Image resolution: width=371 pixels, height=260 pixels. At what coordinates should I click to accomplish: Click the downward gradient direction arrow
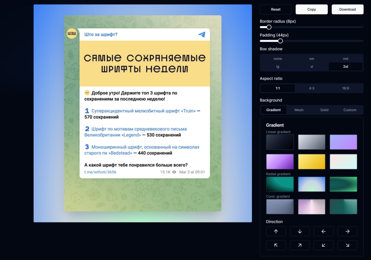point(300,231)
